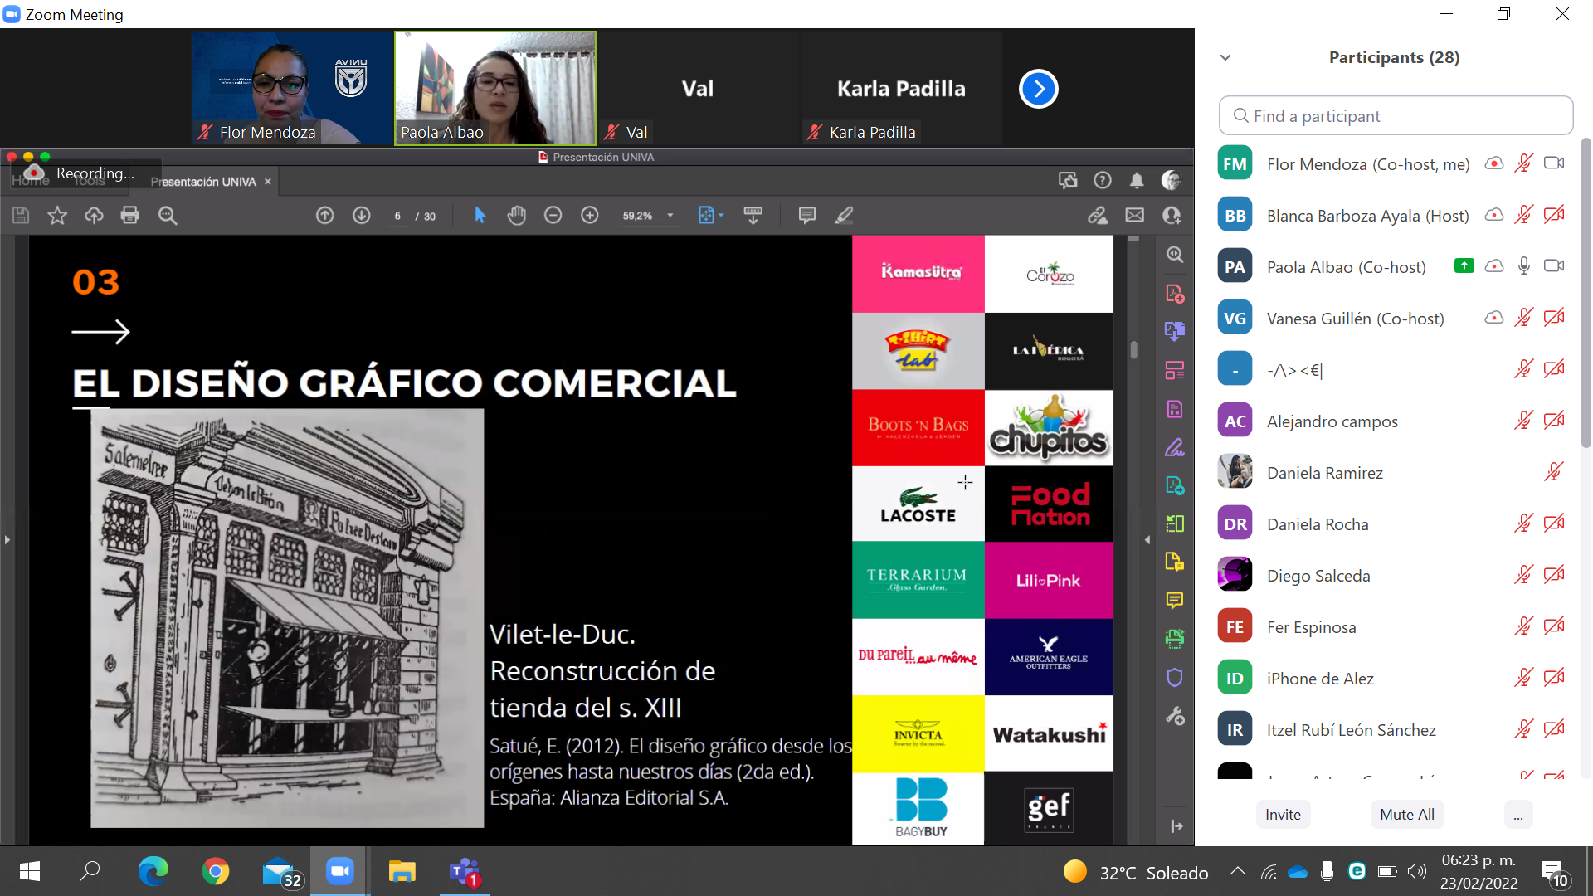Open Fill & Sign pen tool in right pane
Viewport: 1593px width, 896px height.
tap(1175, 448)
